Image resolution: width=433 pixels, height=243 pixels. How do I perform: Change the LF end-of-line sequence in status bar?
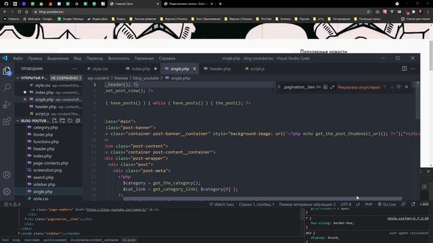(358, 204)
